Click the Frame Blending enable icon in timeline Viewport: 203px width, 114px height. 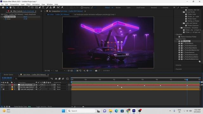(59, 79)
